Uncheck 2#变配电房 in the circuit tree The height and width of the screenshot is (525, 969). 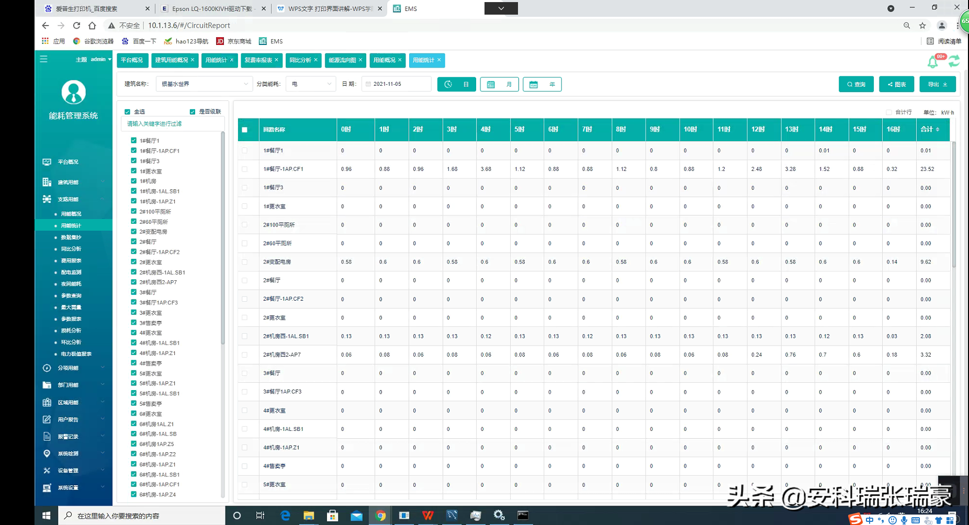coord(133,232)
